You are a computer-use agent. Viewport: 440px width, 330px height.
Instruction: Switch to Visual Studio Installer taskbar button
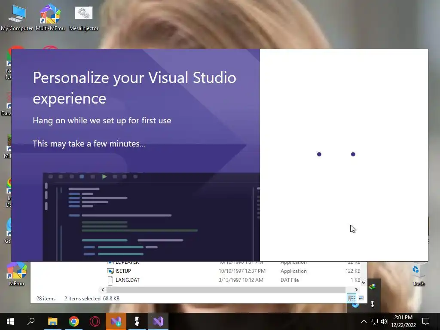coord(116,321)
